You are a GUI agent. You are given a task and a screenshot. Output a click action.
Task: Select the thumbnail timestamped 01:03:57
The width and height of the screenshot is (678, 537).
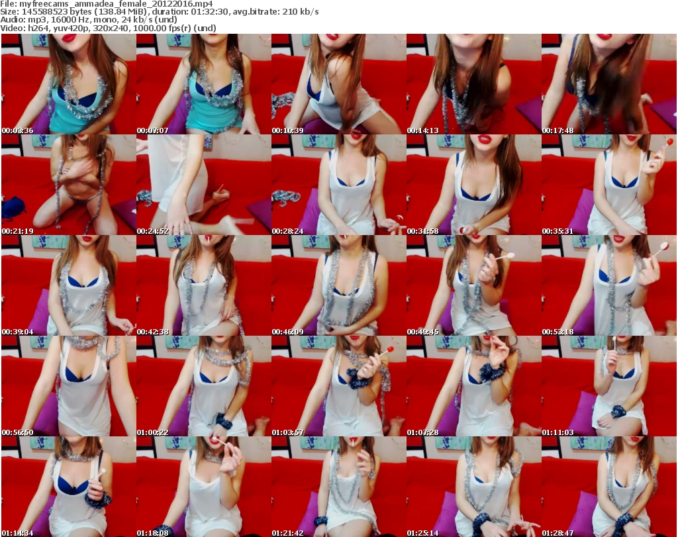pyautogui.click(x=338, y=385)
